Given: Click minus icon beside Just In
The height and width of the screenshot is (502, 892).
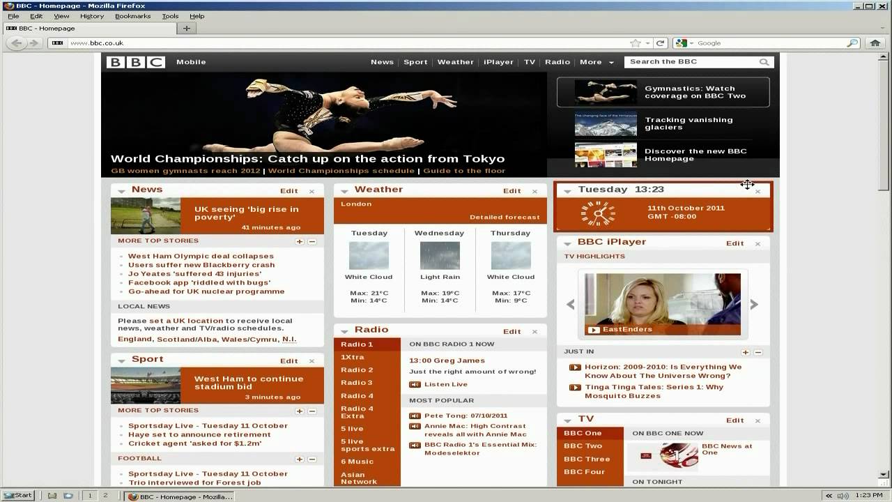Looking at the screenshot, I should tap(758, 353).
